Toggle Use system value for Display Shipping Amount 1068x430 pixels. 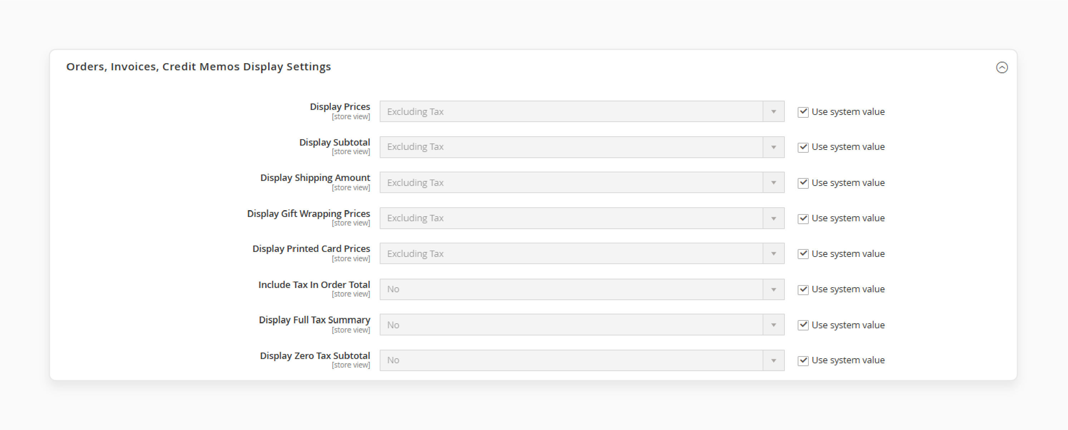(x=803, y=183)
